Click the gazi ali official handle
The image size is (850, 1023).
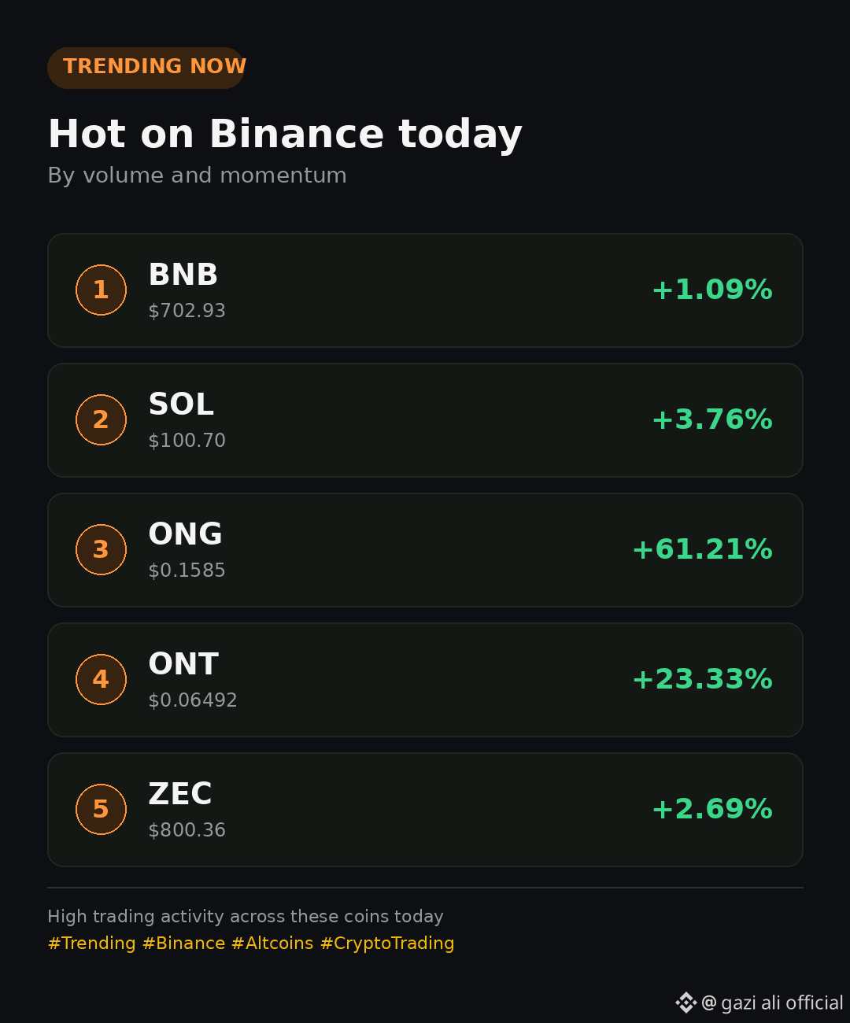pyautogui.click(x=772, y=1003)
